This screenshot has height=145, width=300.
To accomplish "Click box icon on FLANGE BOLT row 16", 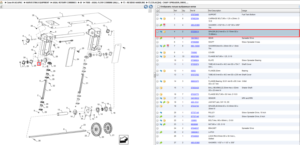I will [161, 94].
